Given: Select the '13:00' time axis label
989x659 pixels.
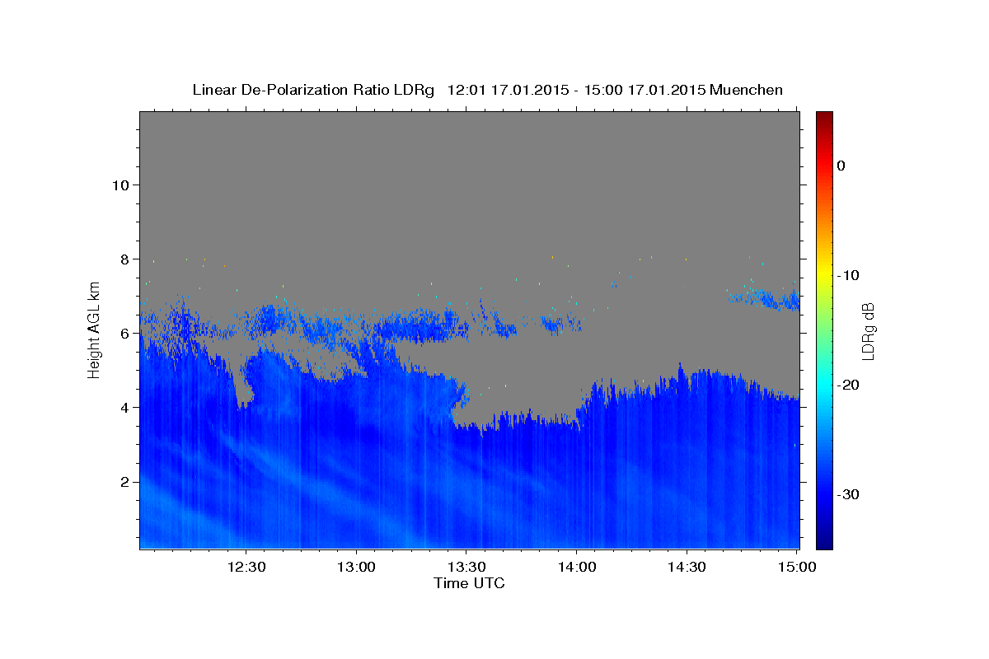Looking at the screenshot, I should click(x=356, y=567).
